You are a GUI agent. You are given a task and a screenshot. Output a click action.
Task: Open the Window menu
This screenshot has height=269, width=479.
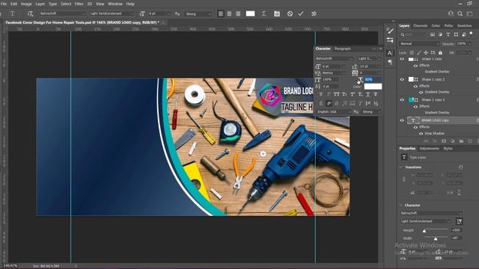[x=115, y=4]
